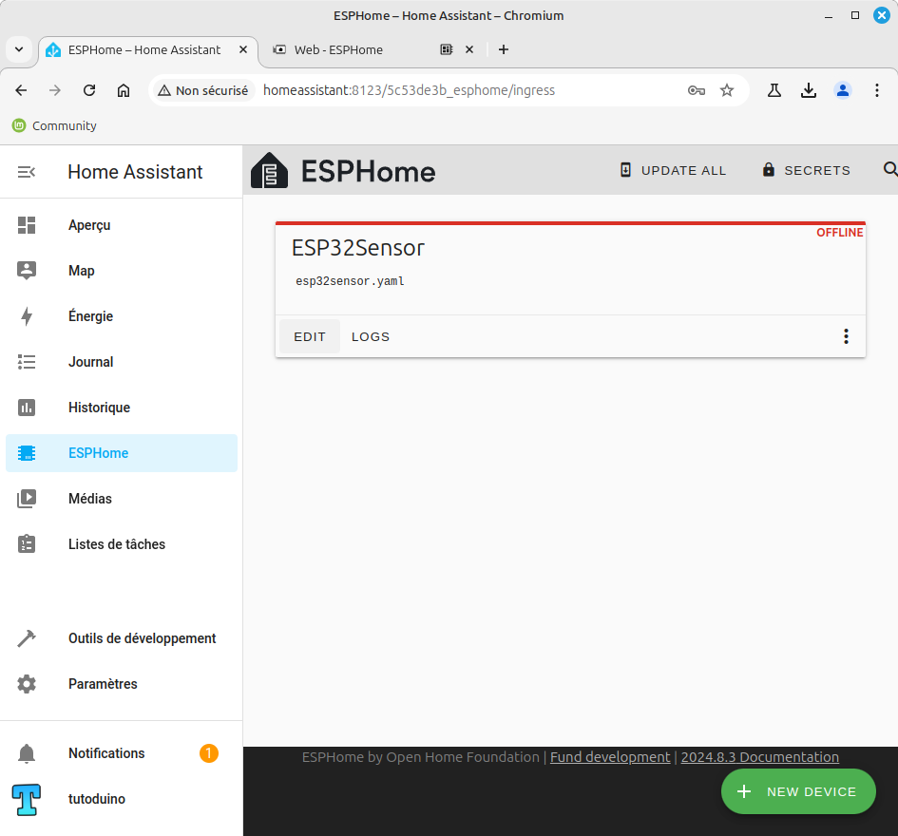Click the OFFLINE status label
This screenshot has width=898, height=836.
click(840, 233)
